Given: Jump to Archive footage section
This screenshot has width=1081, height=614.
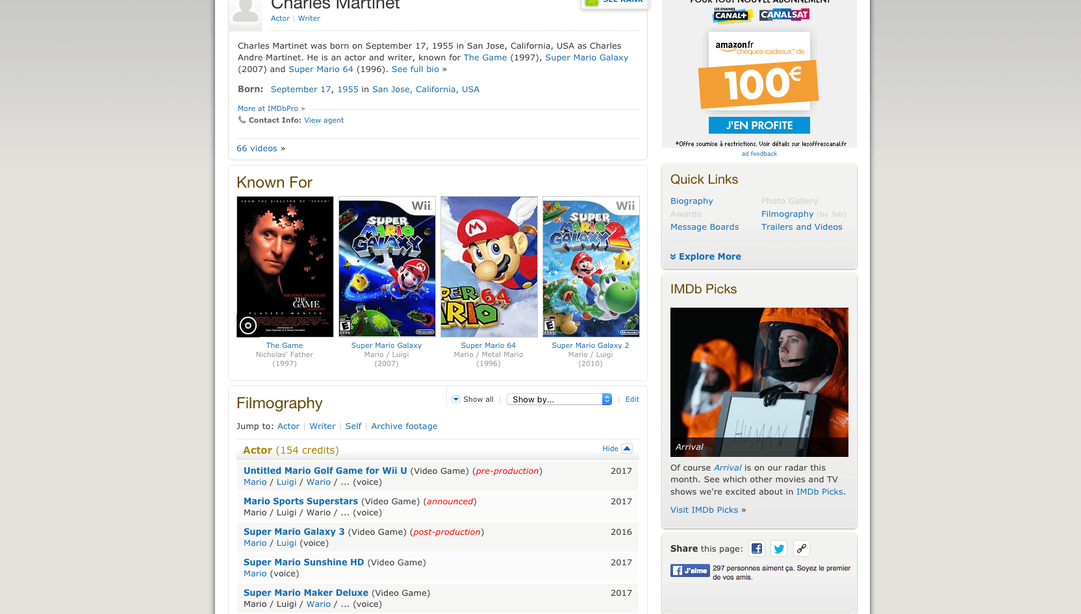Looking at the screenshot, I should pos(404,426).
